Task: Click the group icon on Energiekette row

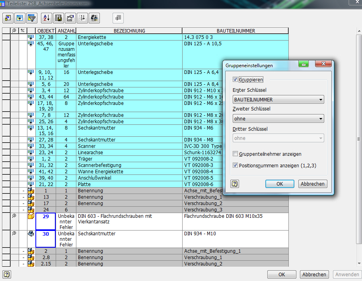Action: tap(31, 37)
